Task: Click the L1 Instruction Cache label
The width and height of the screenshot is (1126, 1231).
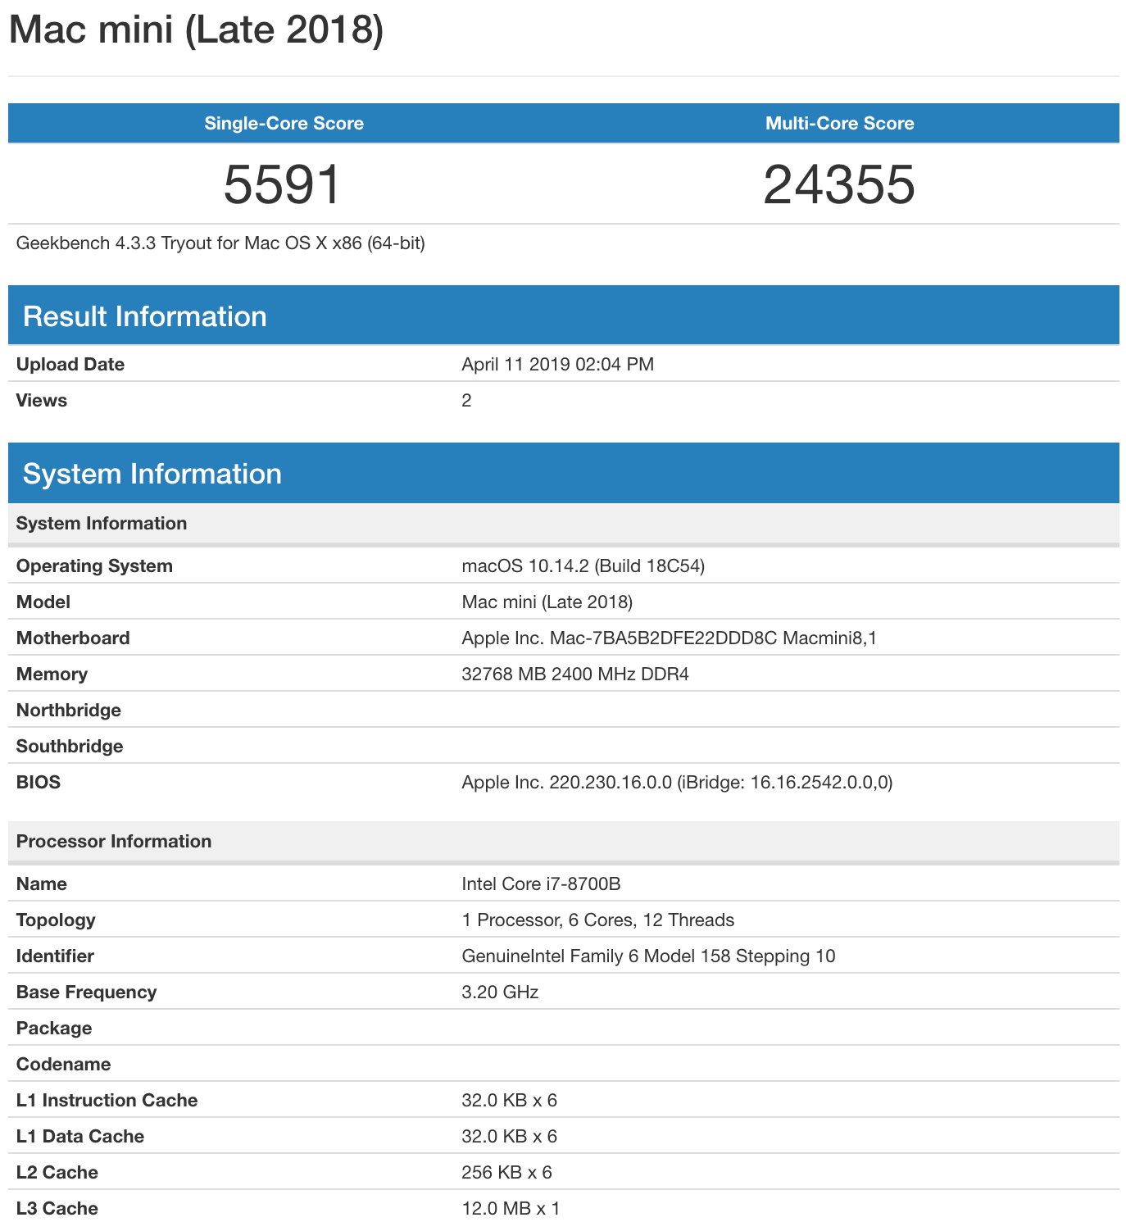Action: [107, 1101]
